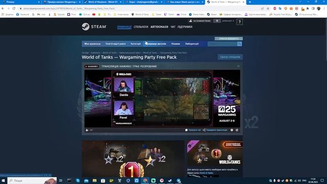Click the store search magnifier icon

click(x=240, y=44)
